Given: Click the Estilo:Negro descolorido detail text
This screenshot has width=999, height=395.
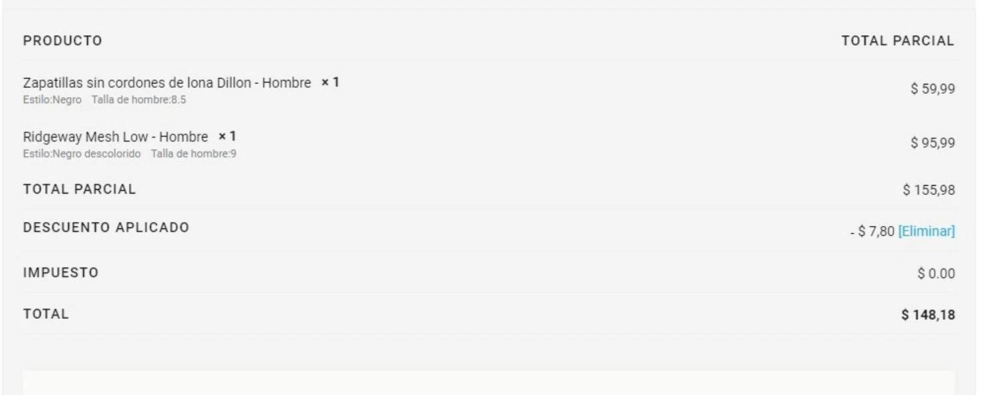Looking at the screenshot, I should [82, 154].
